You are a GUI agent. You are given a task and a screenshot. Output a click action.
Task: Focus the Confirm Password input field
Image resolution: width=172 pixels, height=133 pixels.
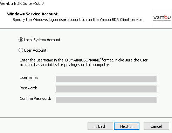(x=106, y=100)
